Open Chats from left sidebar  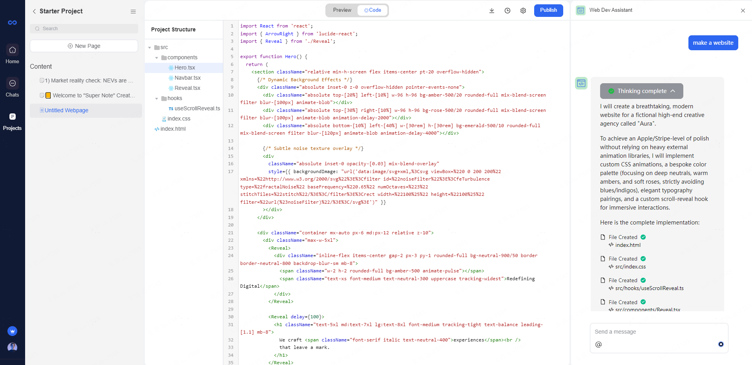tap(12, 88)
